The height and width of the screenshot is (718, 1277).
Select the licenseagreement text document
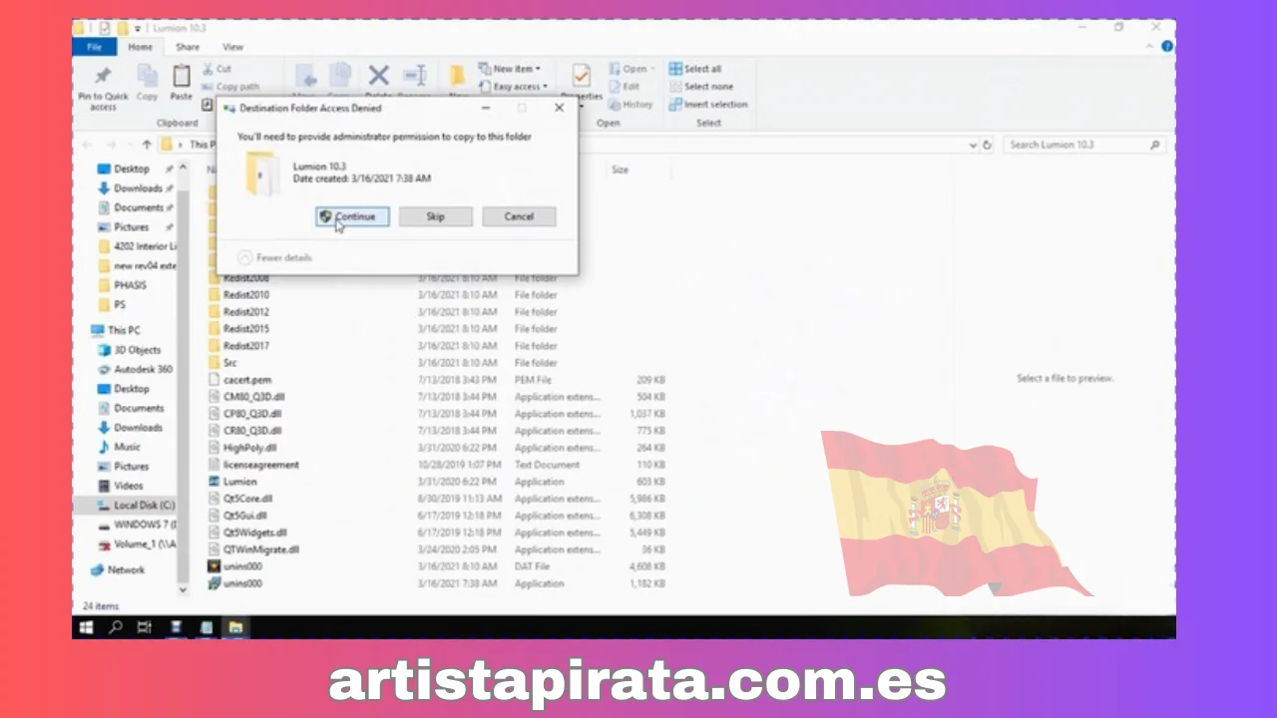260,465
